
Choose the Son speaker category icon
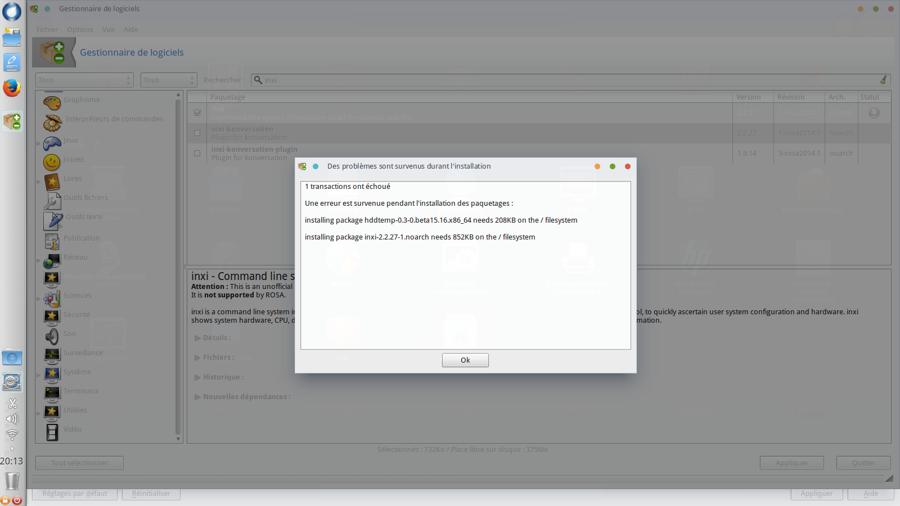(x=52, y=336)
